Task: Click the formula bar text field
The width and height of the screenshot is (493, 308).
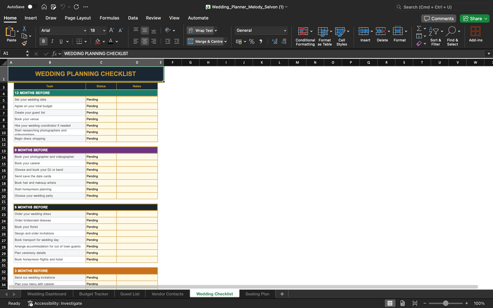Action: [273, 53]
